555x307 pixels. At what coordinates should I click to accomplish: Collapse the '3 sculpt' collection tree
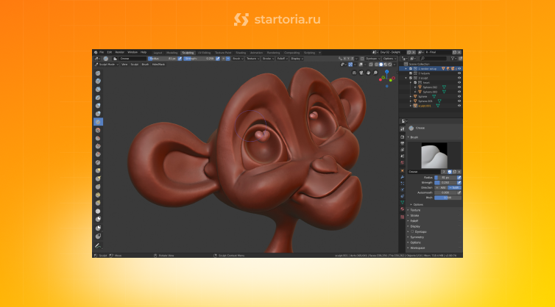coord(406,78)
